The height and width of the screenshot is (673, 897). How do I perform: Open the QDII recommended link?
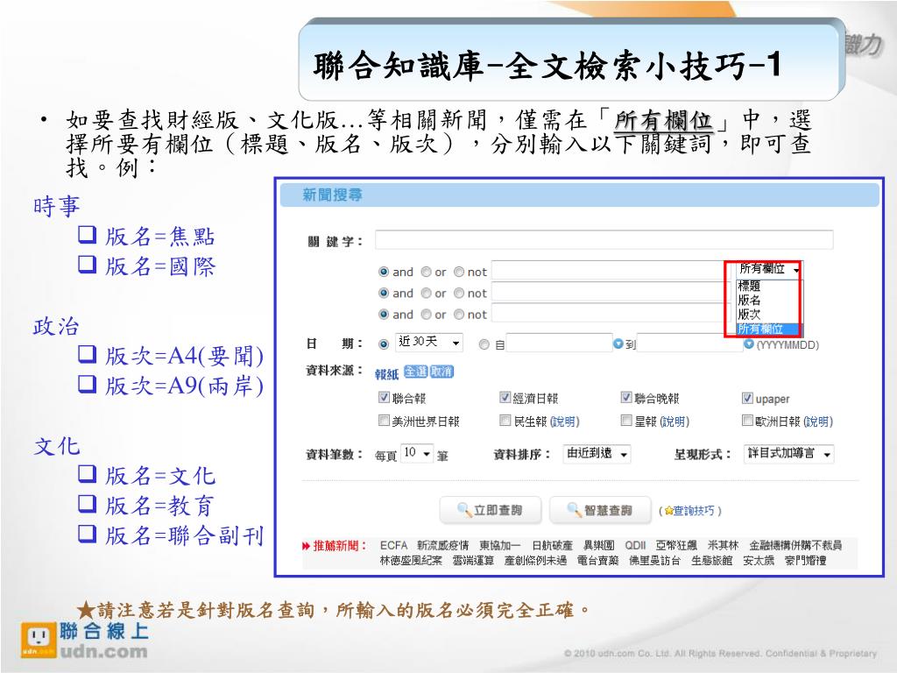635,545
